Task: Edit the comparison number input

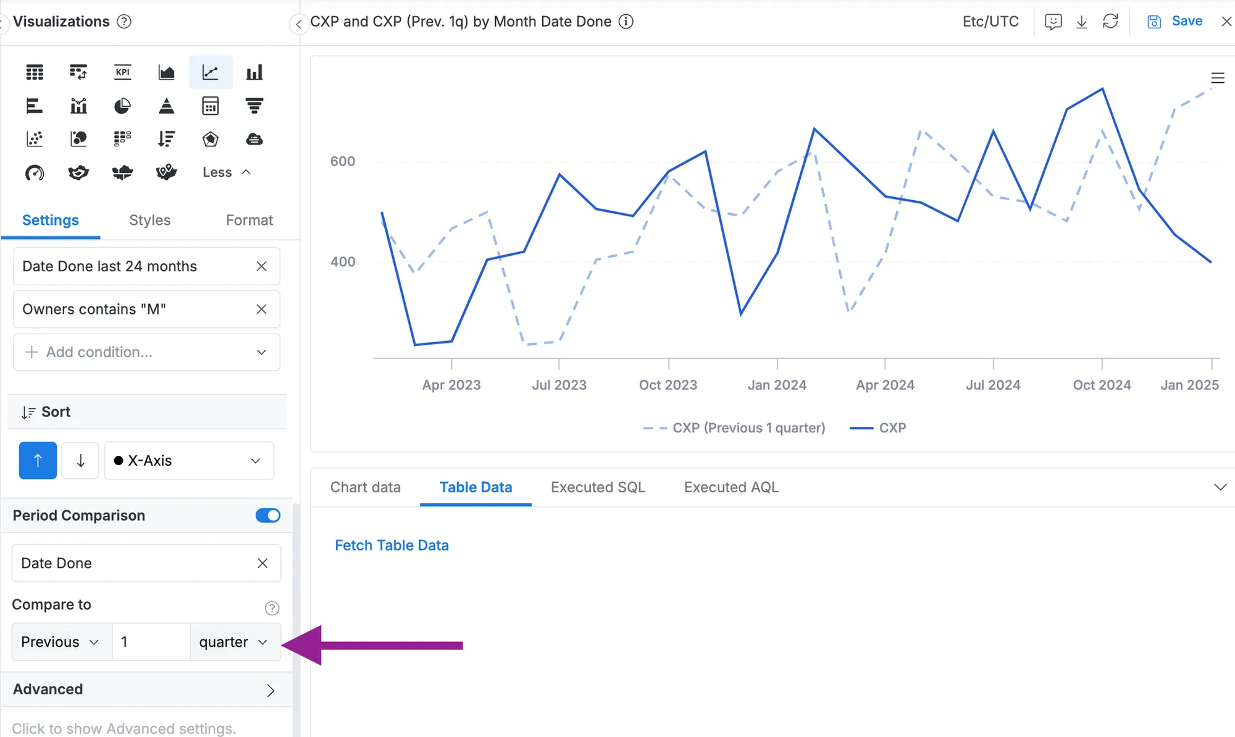Action: pyautogui.click(x=151, y=642)
